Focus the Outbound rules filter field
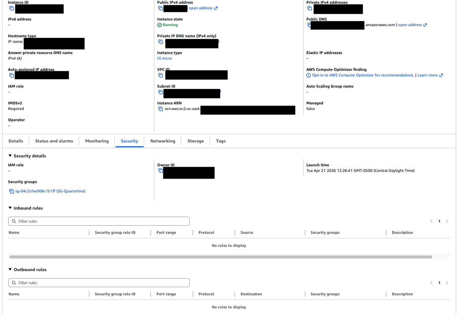Screen dimensions: 458x314 click(99, 283)
